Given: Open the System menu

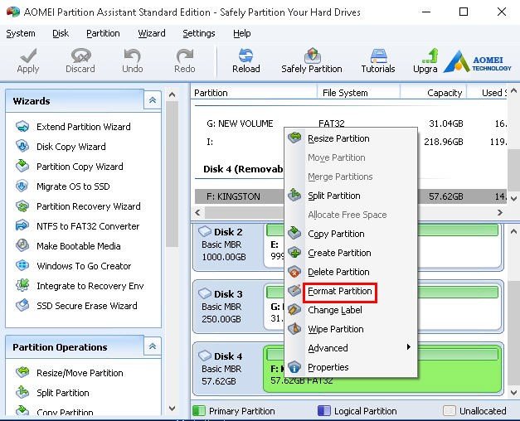Looking at the screenshot, I should [x=21, y=33].
